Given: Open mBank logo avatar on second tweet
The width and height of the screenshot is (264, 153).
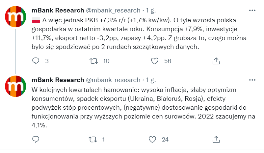Looking at the screenshot, I should [x=16, y=86].
